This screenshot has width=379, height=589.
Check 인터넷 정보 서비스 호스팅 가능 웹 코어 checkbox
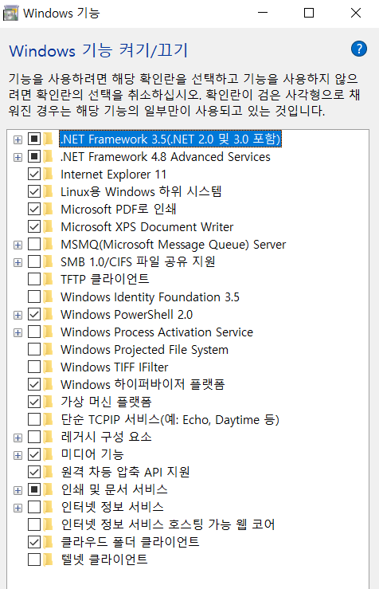click(34, 524)
